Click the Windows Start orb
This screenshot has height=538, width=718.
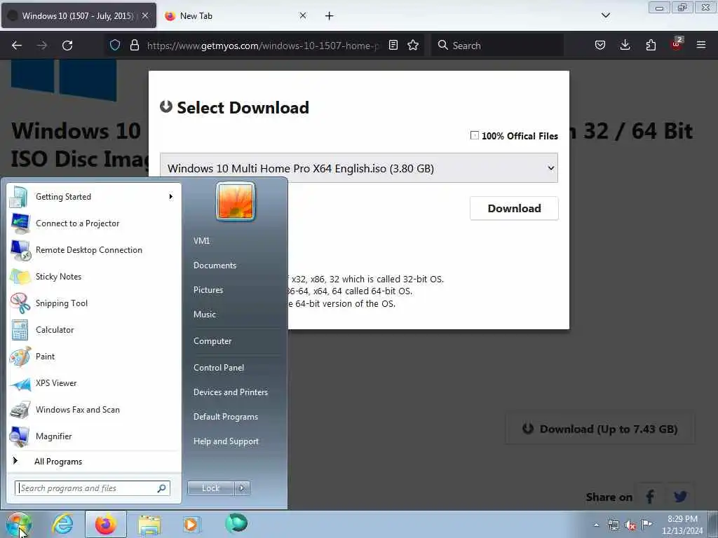pyautogui.click(x=18, y=524)
